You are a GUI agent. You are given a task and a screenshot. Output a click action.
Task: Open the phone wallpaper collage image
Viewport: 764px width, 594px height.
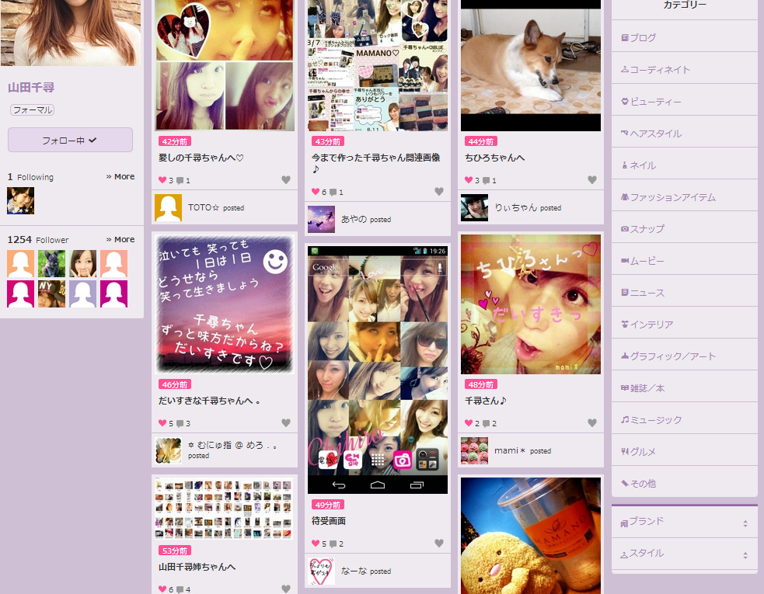click(x=378, y=370)
